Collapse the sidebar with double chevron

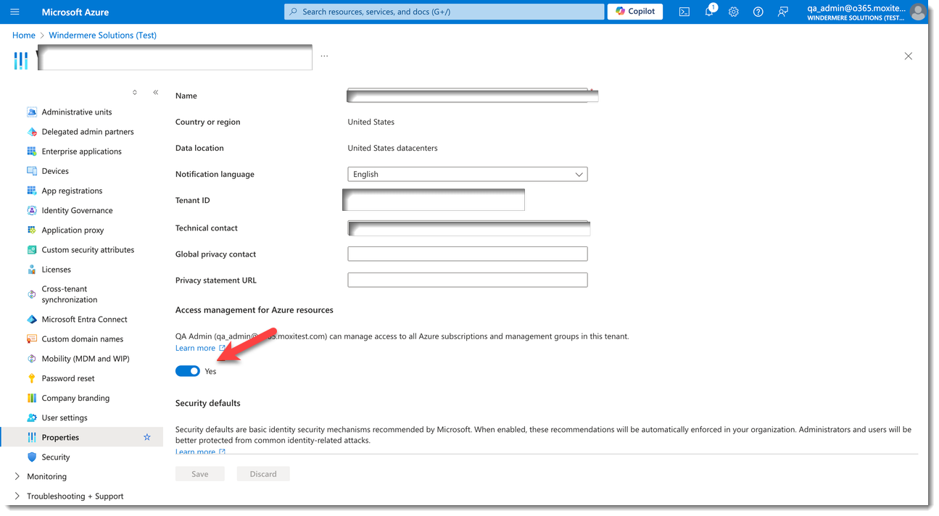156,92
